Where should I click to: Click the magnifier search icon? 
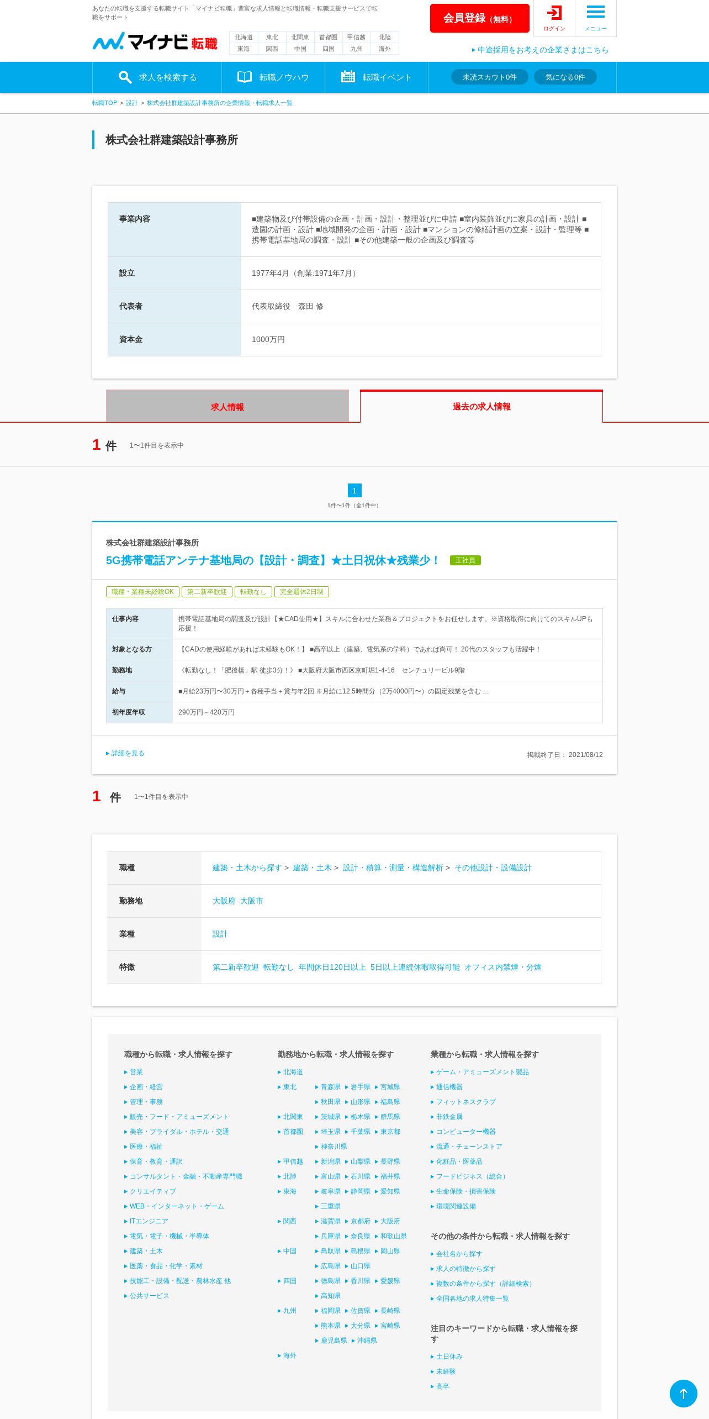[x=125, y=77]
